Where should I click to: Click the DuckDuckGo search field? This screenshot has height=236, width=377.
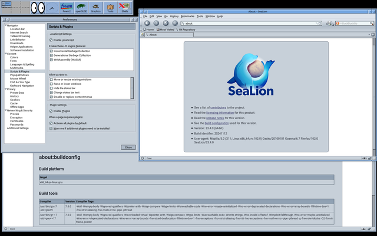(356, 24)
